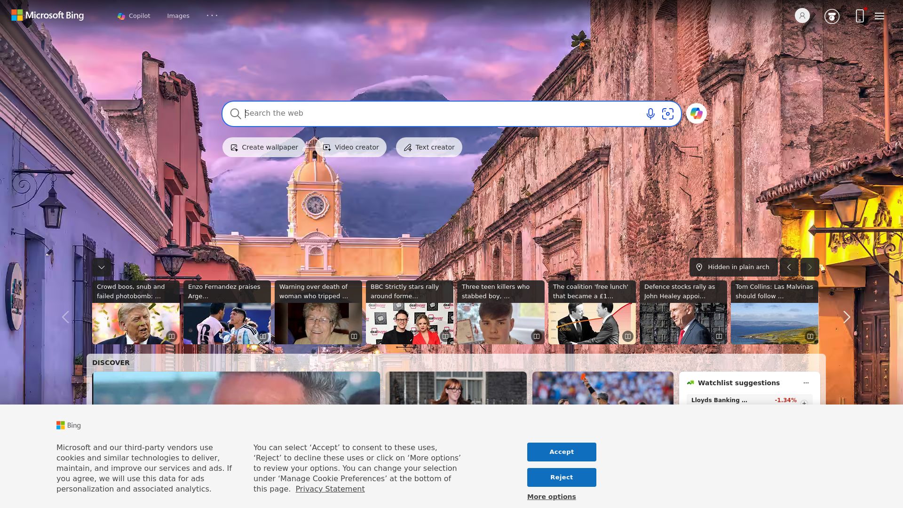Click reader icon on Three teen killers card

pyautogui.click(x=537, y=336)
